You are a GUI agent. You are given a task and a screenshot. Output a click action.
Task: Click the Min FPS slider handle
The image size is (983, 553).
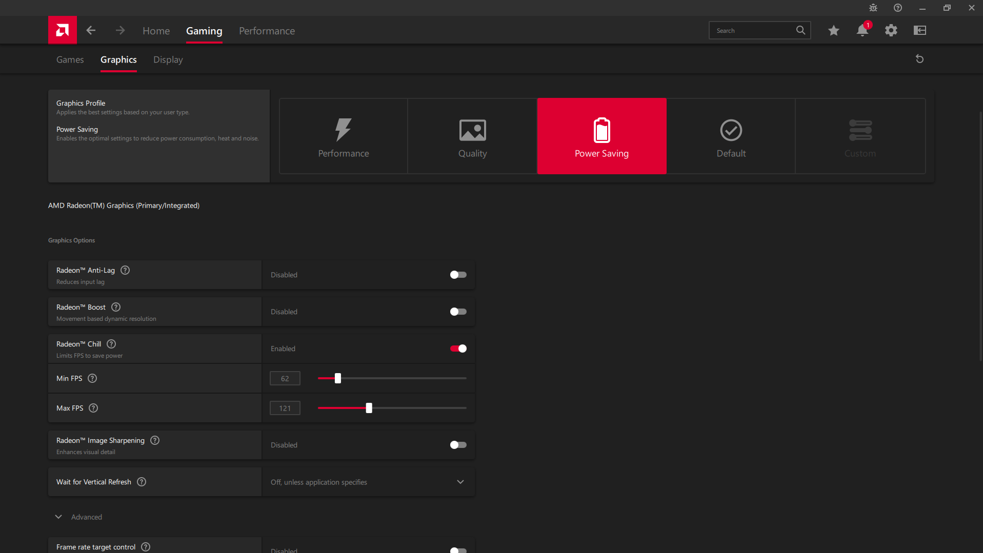pyautogui.click(x=338, y=378)
